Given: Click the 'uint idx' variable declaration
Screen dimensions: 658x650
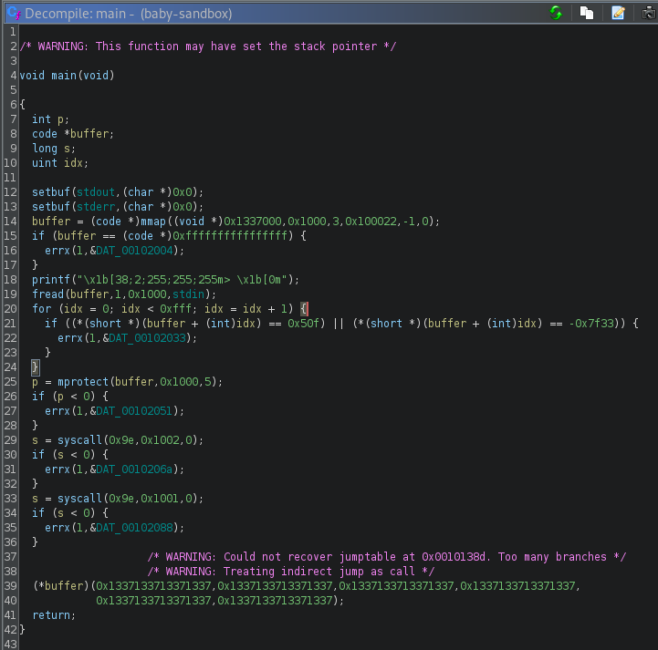Looking at the screenshot, I should pos(74,162).
